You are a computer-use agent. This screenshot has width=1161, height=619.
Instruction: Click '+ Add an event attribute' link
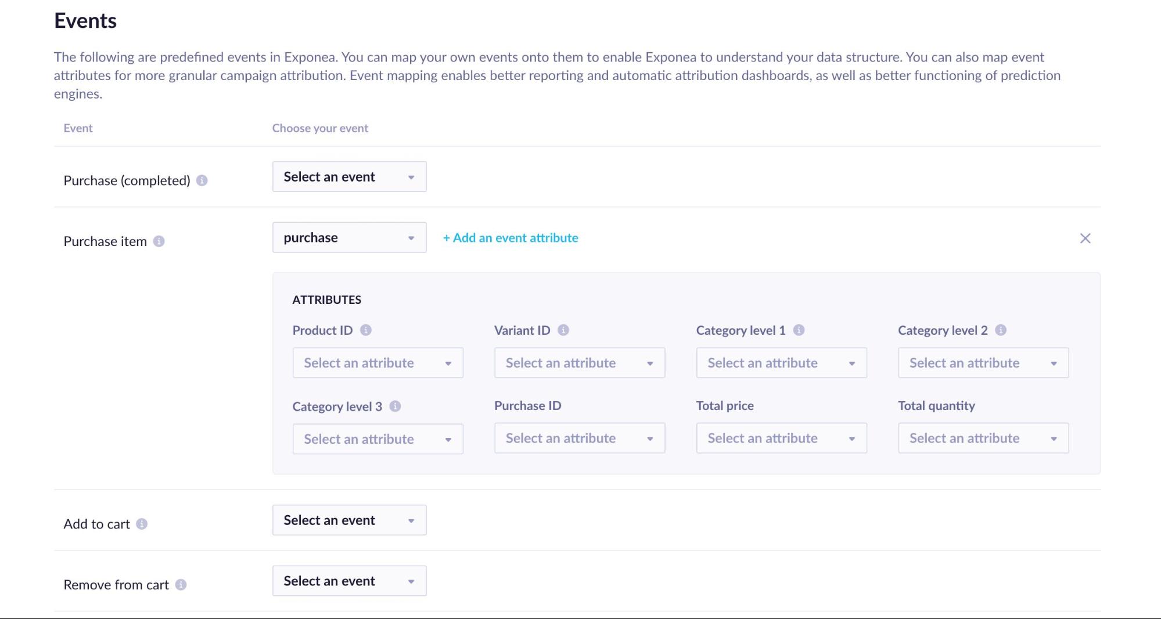[511, 238]
